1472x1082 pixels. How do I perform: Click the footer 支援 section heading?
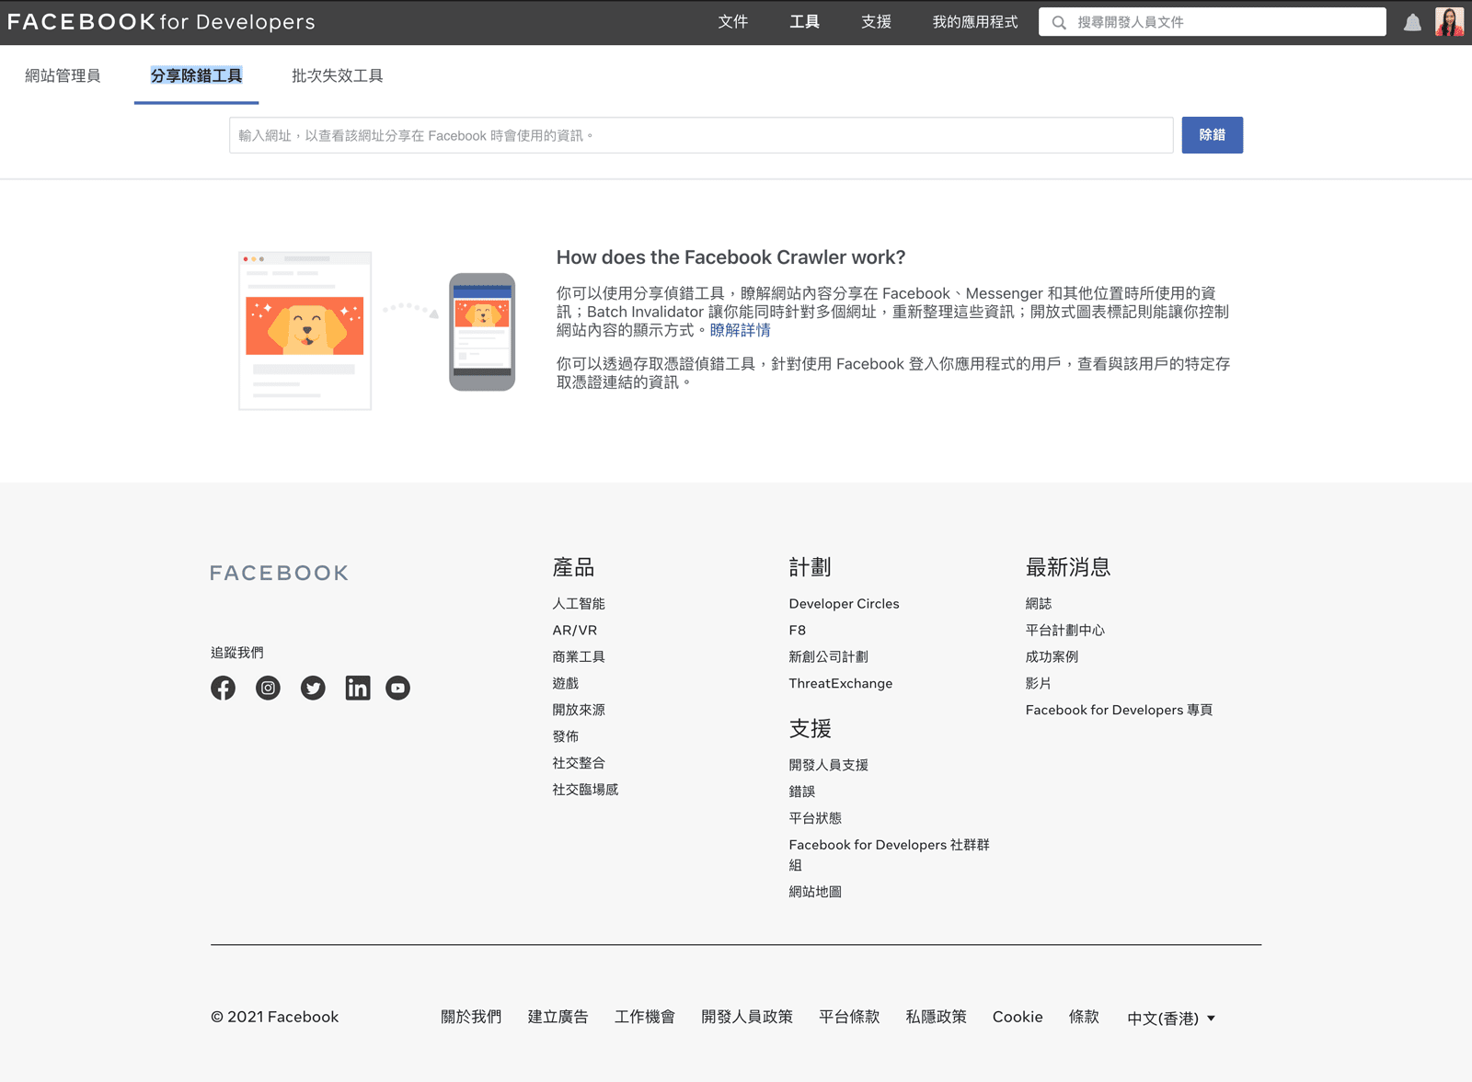[810, 729]
